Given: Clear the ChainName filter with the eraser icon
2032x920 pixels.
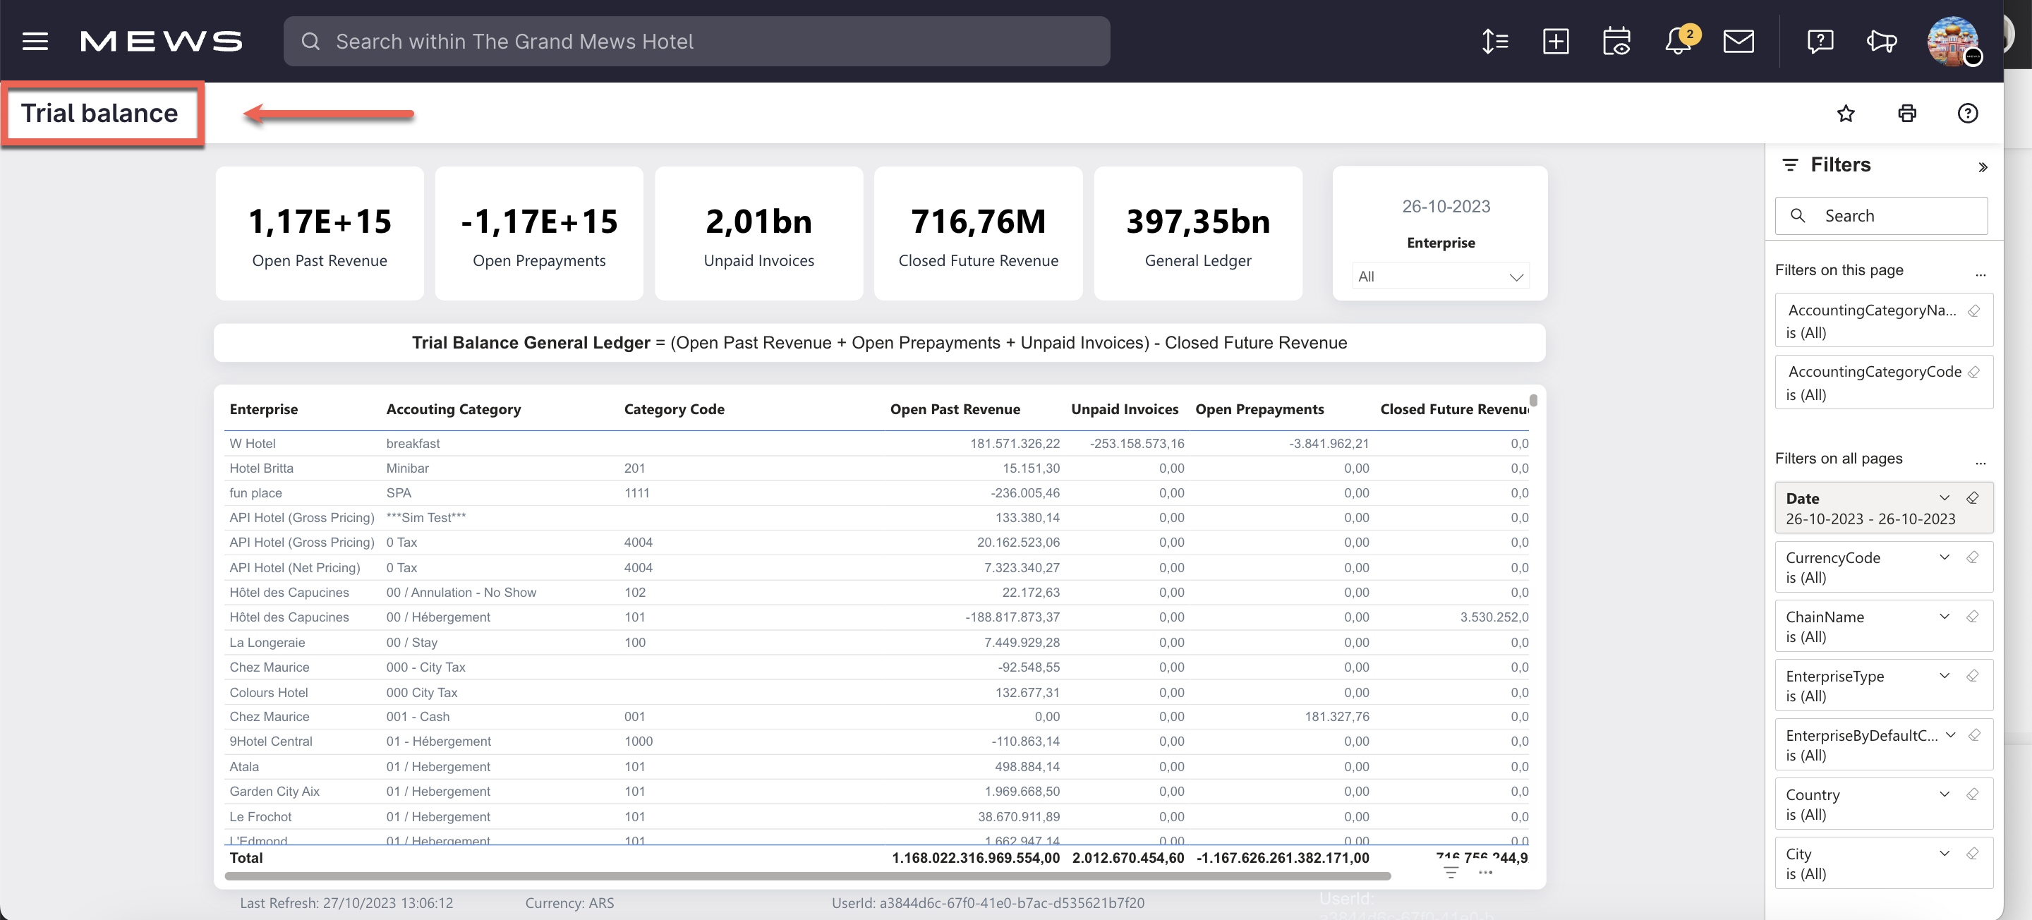Looking at the screenshot, I should click(x=1973, y=616).
